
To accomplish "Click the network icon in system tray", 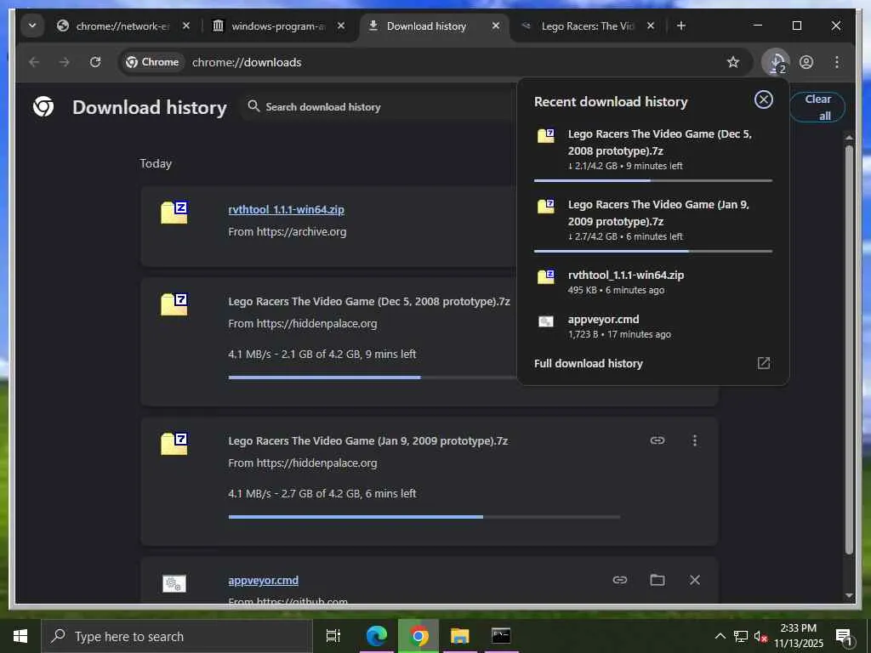I will (741, 636).
